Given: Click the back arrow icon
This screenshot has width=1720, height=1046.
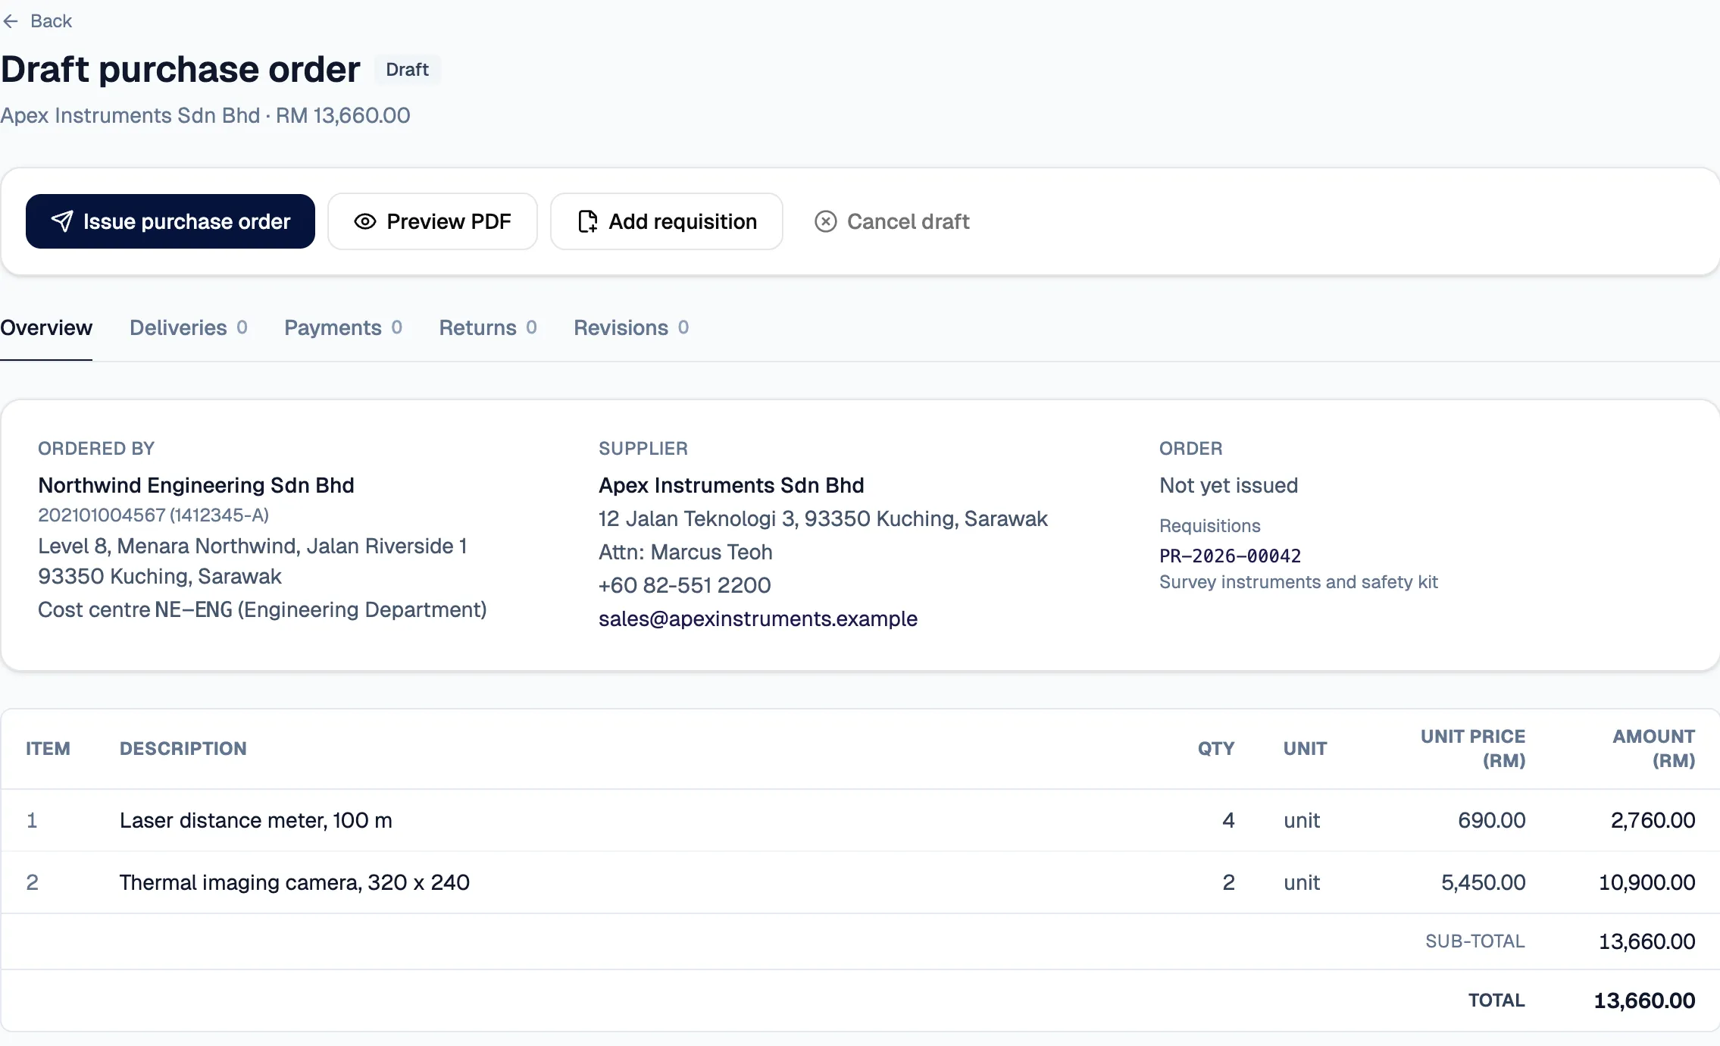Looking at the screenshot, I should point(11,21).
